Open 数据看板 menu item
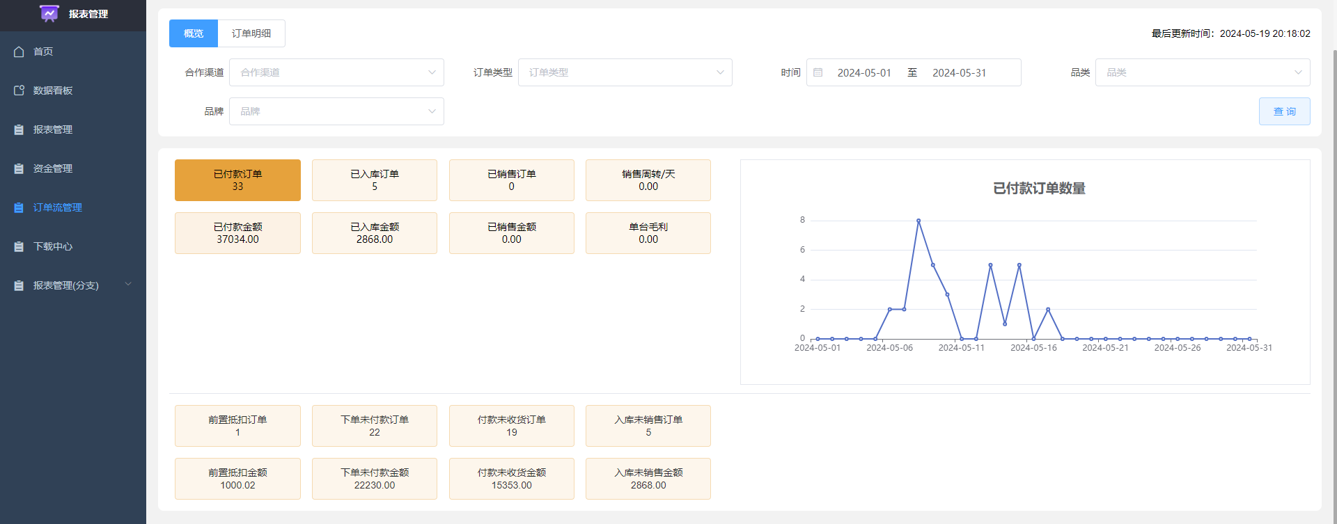 click(x=73, y=90)
